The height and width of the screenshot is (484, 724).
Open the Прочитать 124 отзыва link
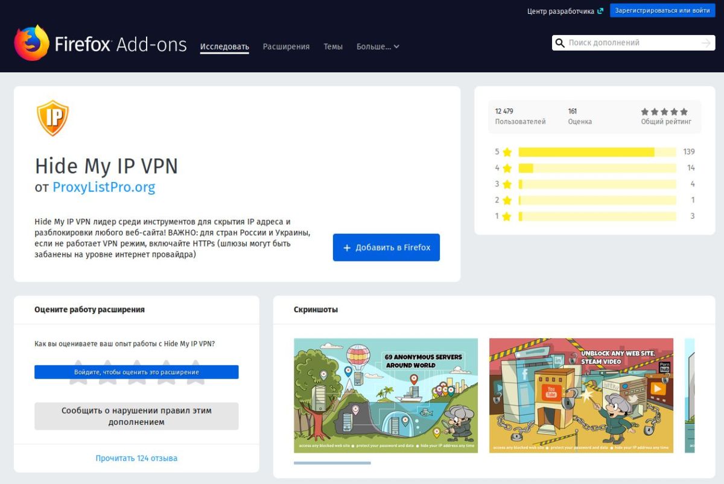pos(136,458)
